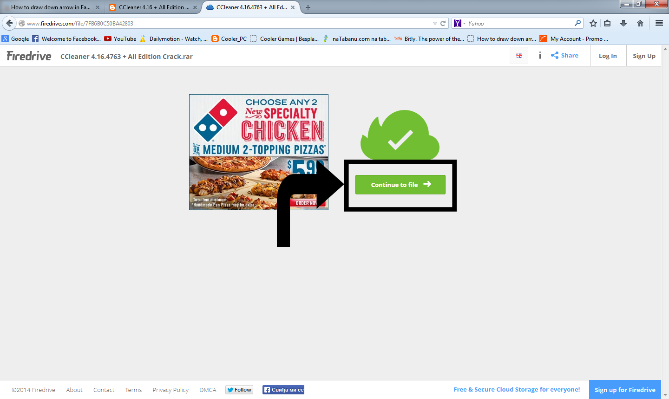Open the DMCA footer link
Image resolution: width=669 pixels, height=399 pixels.
tap(208, 390)
